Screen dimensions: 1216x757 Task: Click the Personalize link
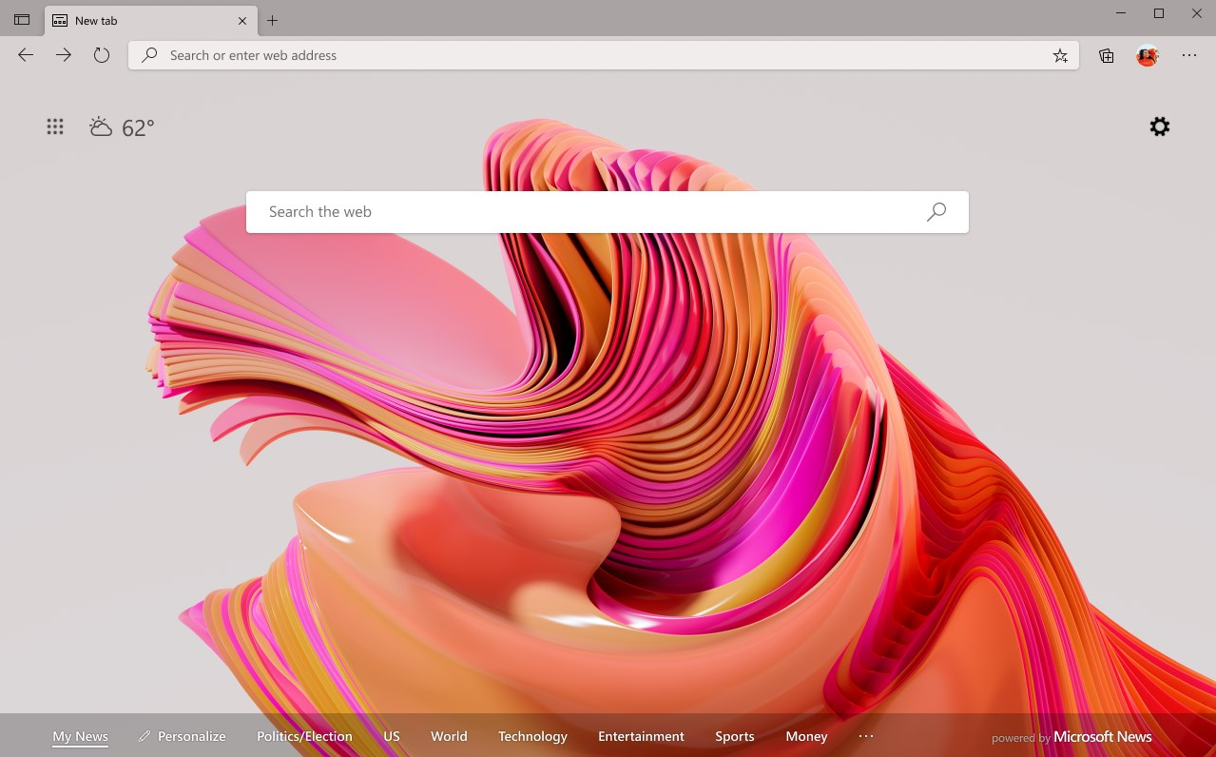coord(183,736)
